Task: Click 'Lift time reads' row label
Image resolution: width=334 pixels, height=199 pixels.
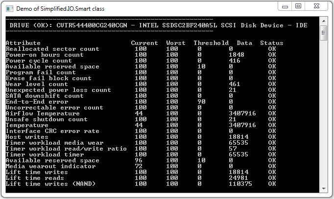Action: tap(35, 178)
